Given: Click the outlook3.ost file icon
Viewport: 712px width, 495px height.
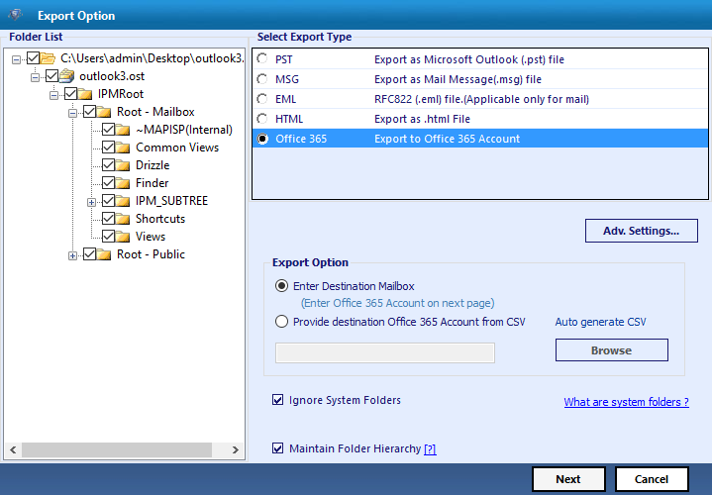Looking at the screenshot, I should 66,76.
